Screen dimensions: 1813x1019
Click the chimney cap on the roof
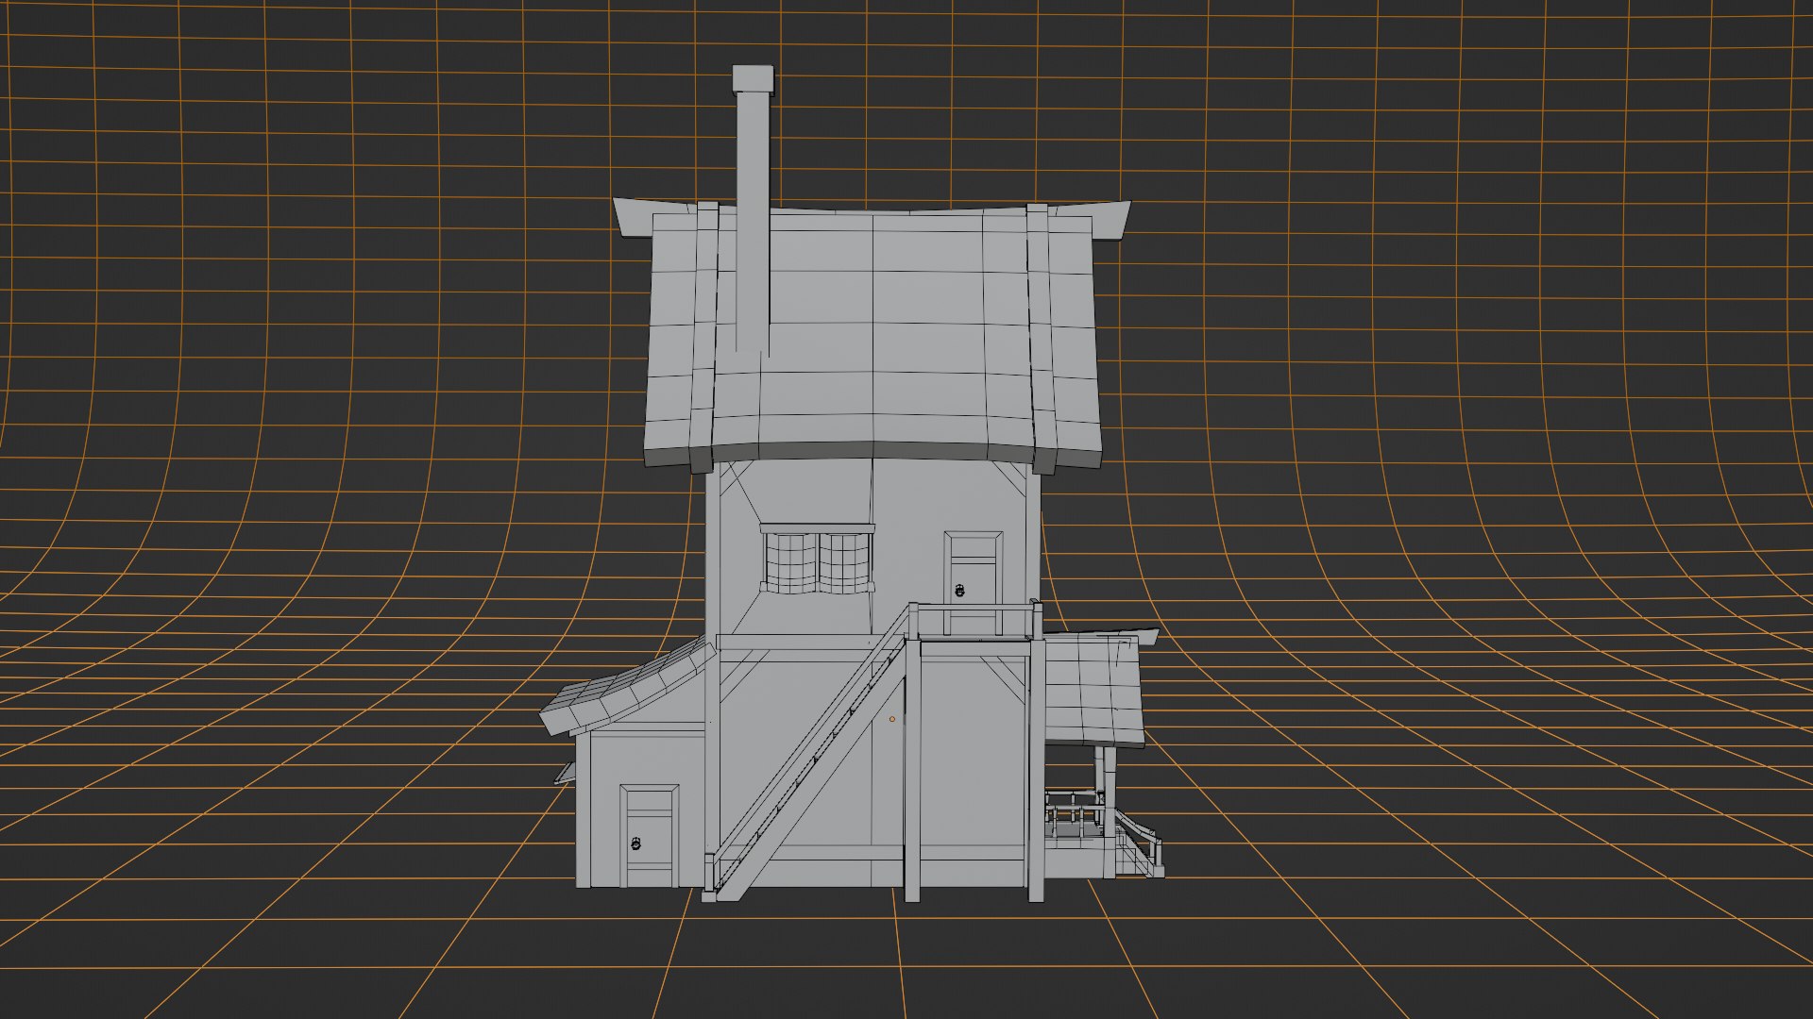(753, 79)
